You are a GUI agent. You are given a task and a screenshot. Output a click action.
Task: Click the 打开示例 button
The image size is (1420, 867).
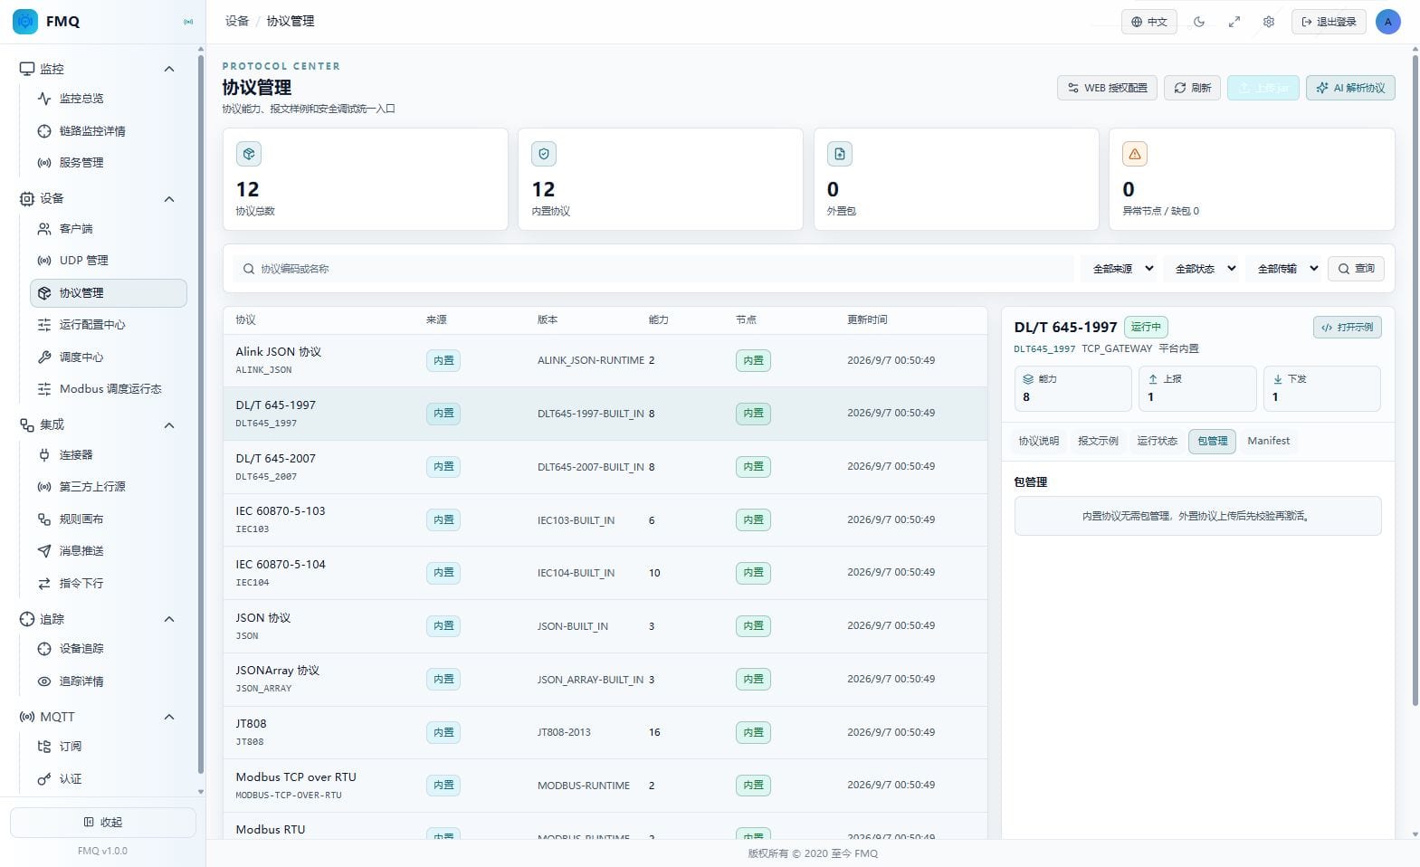tap(1347, 328)
